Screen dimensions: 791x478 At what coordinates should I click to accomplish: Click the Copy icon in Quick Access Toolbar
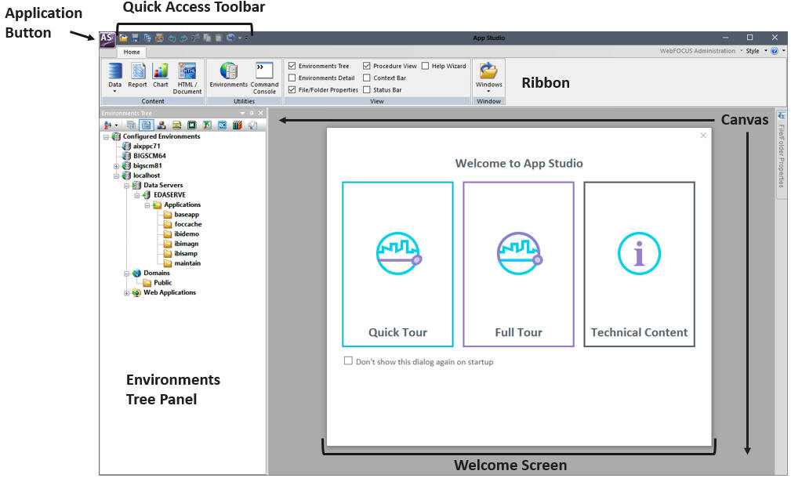pos(207,38)
